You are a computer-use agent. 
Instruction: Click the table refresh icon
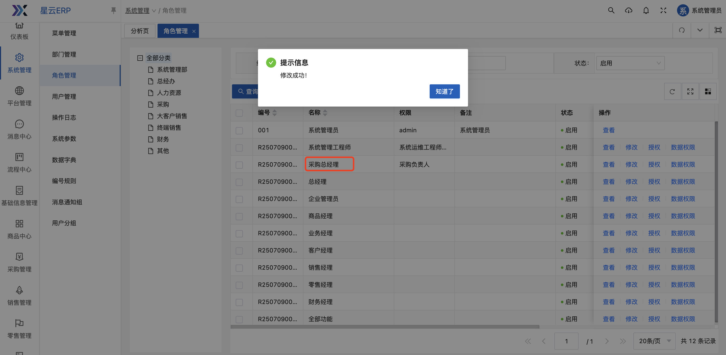(x=672, y=91)
